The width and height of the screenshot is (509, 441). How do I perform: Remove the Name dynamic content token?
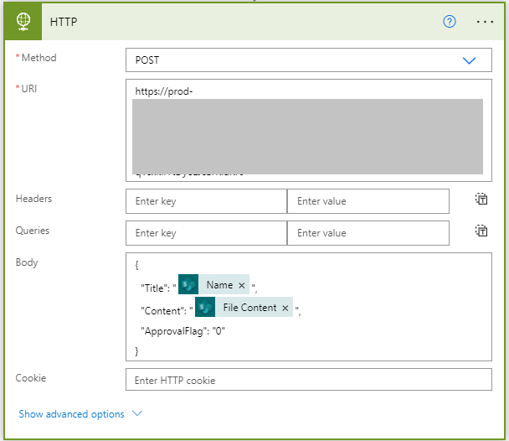point(241,285)
